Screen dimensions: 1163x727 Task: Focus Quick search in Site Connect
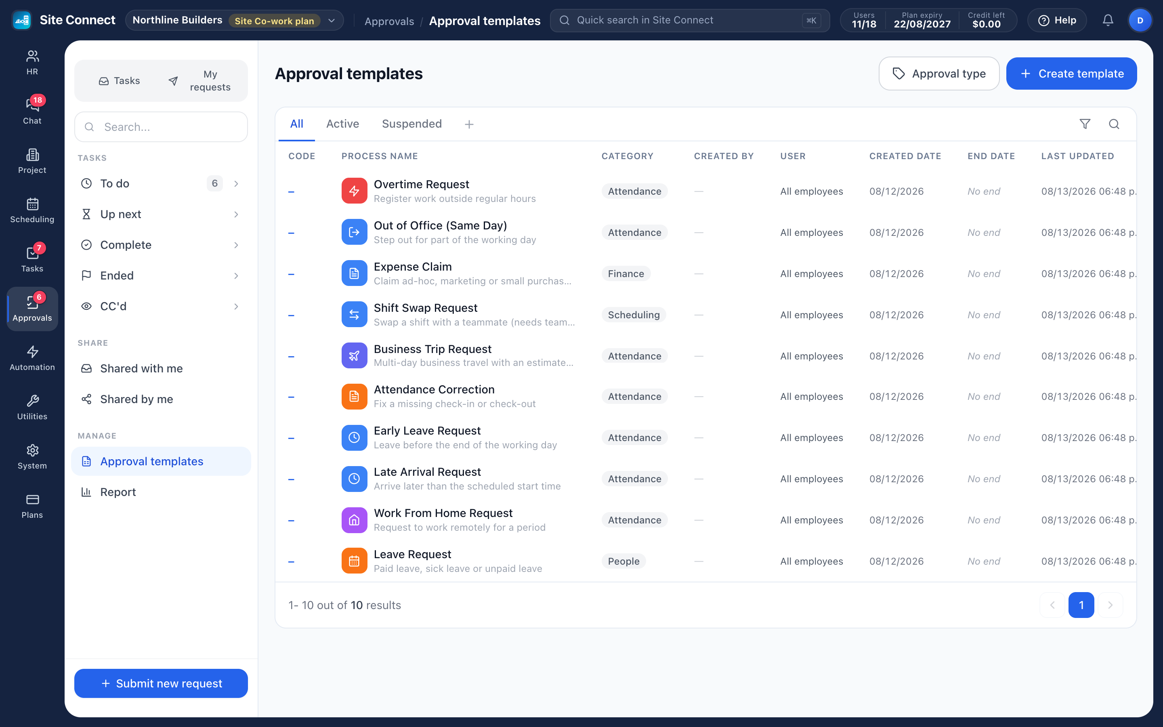tap(690, 20)
